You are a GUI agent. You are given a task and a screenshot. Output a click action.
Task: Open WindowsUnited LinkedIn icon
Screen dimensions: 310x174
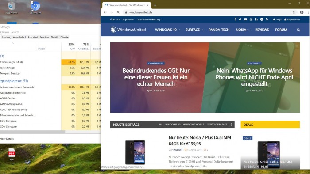(x=256, y=19)
